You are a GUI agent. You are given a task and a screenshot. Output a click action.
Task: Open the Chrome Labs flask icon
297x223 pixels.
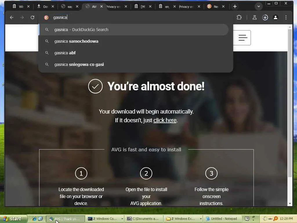click(x=254, y=18)
